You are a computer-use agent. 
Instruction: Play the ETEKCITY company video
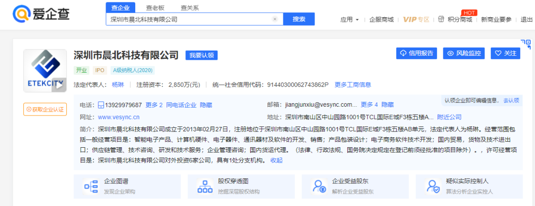58,85
